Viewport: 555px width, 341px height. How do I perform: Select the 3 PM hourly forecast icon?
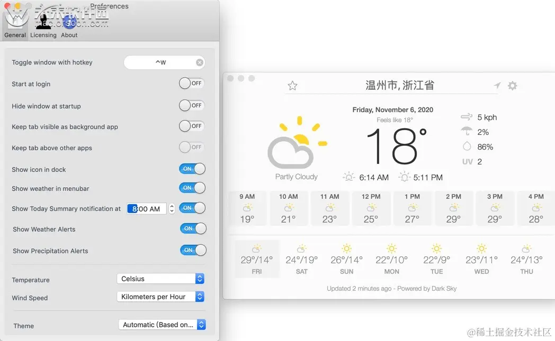coord(495,207)
